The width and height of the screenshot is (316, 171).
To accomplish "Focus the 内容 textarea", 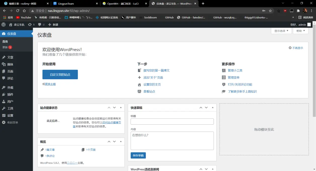I will click(x=172, y=141).
